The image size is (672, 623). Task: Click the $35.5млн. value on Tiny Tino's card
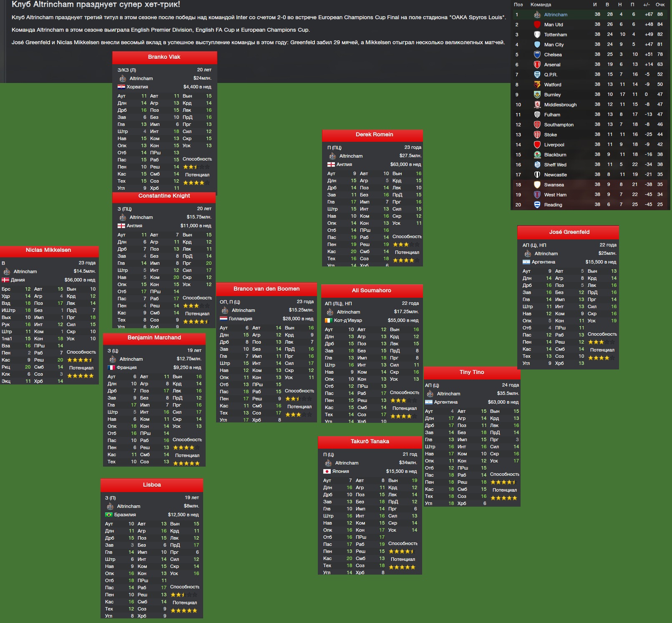pos(508,394)
